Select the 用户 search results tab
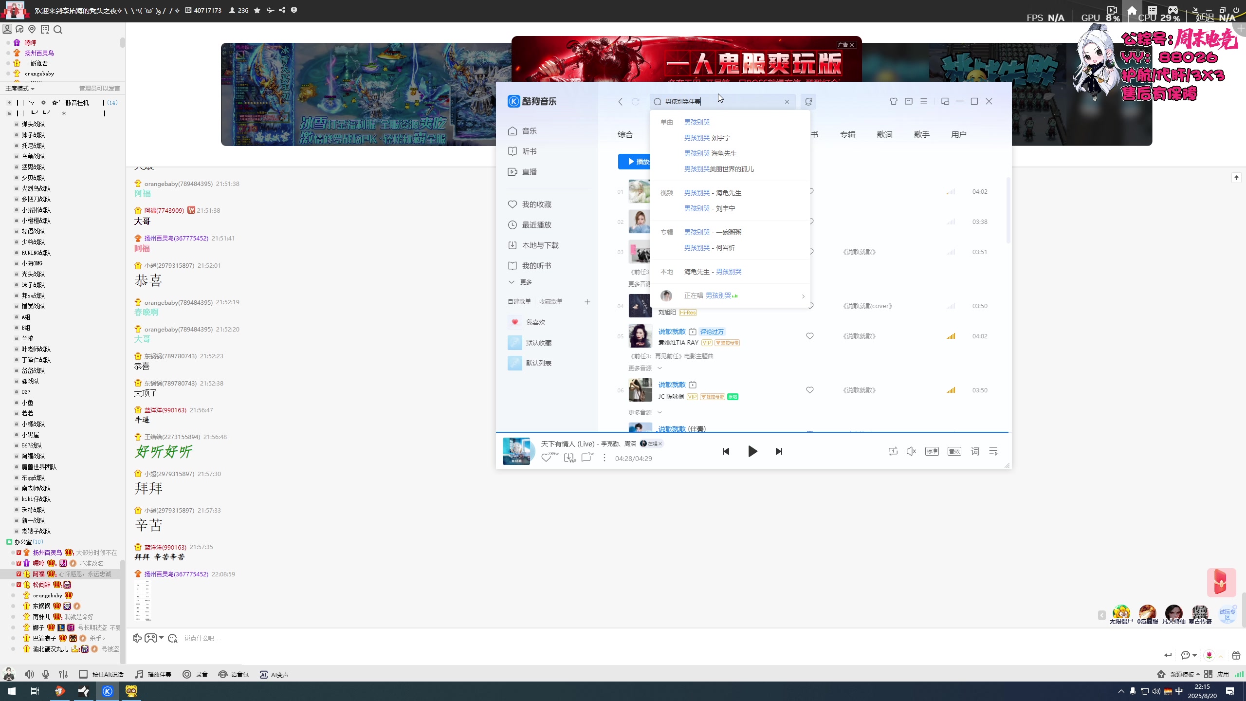The image size is (1246, 701). (x=959, y=135)
